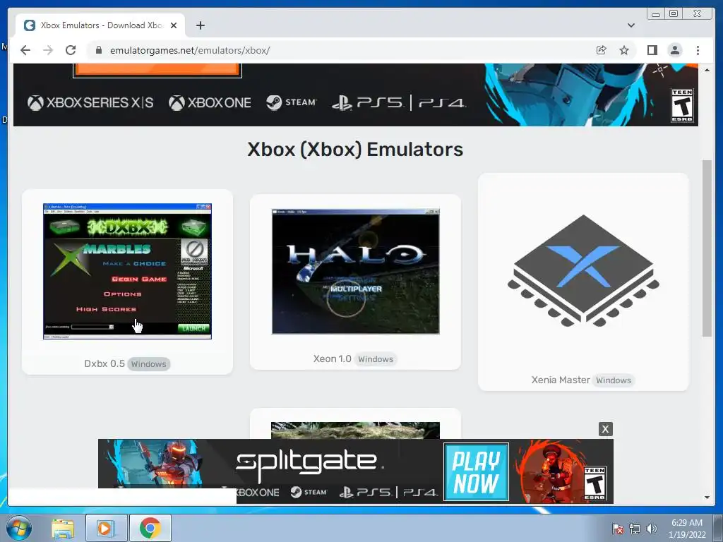This screenshot has height=542, width=723.
Task: Open the share this page icon
Action: tap(602, 50)
